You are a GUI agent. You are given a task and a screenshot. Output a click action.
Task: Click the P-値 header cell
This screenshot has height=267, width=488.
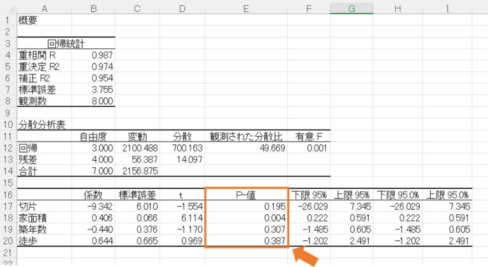pos(247,194)
